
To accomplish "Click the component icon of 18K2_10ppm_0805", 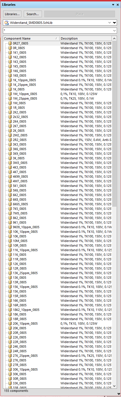I will [x=10, y=310].
